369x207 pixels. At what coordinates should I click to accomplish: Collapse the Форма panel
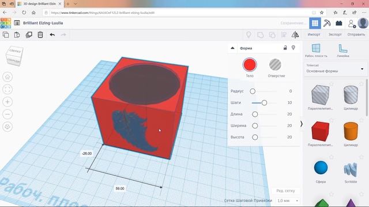click(x=232, y=48)
